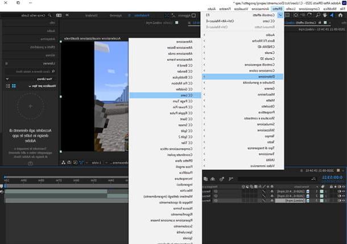Click the Adobe Stock search field in Libraries
This screenshot has width=347, height=244.
(30, 71)
